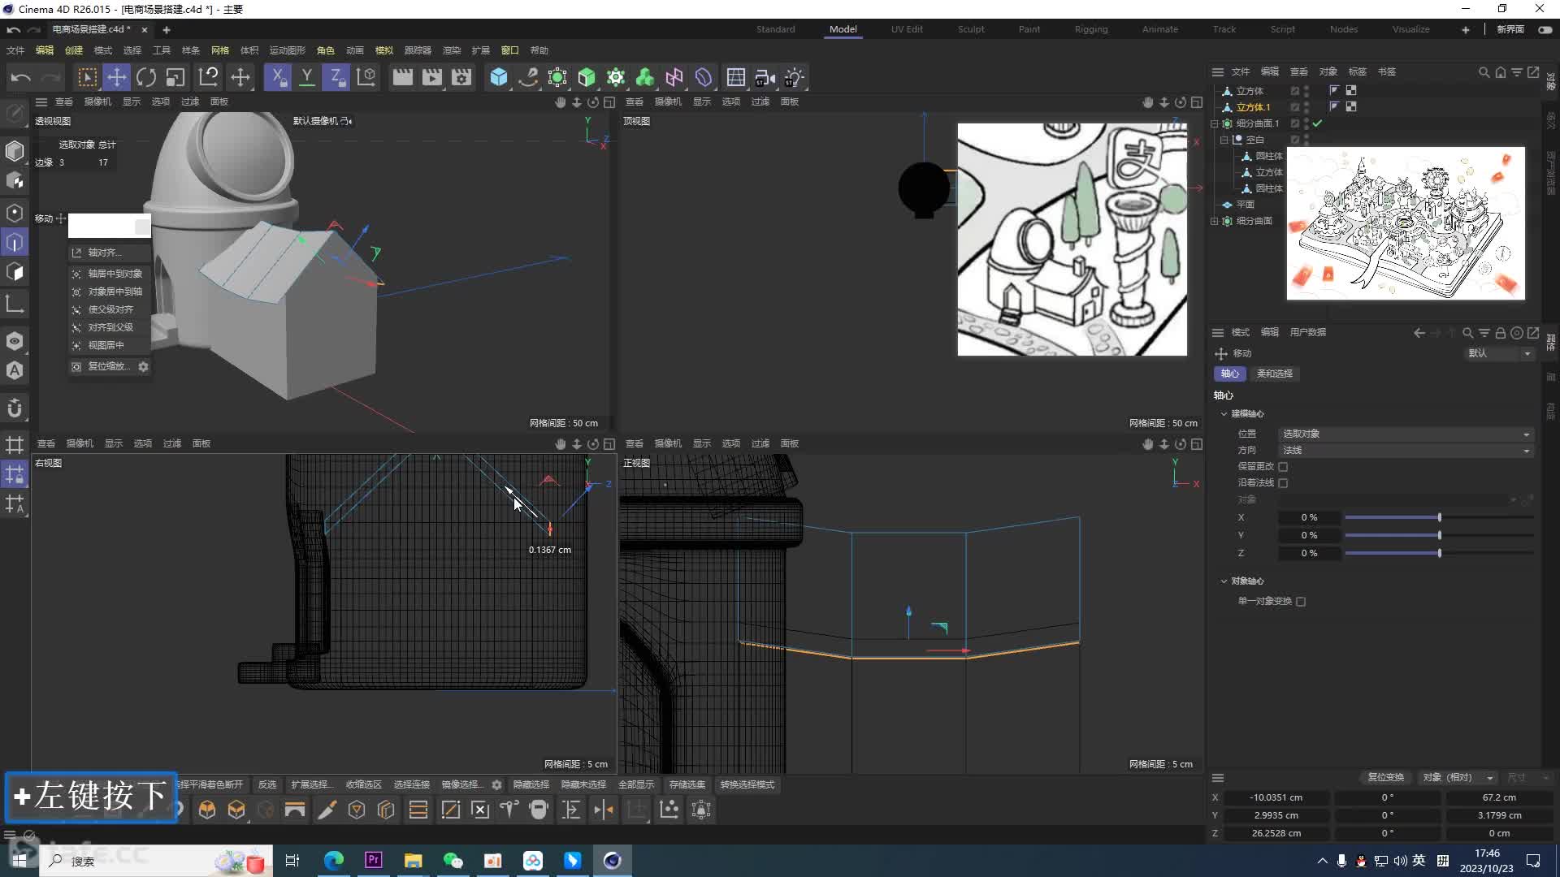The width and height of the screenshot is (1560, 877).
Task: Switch to Edges mode in left sidebar
Action: 15,242
